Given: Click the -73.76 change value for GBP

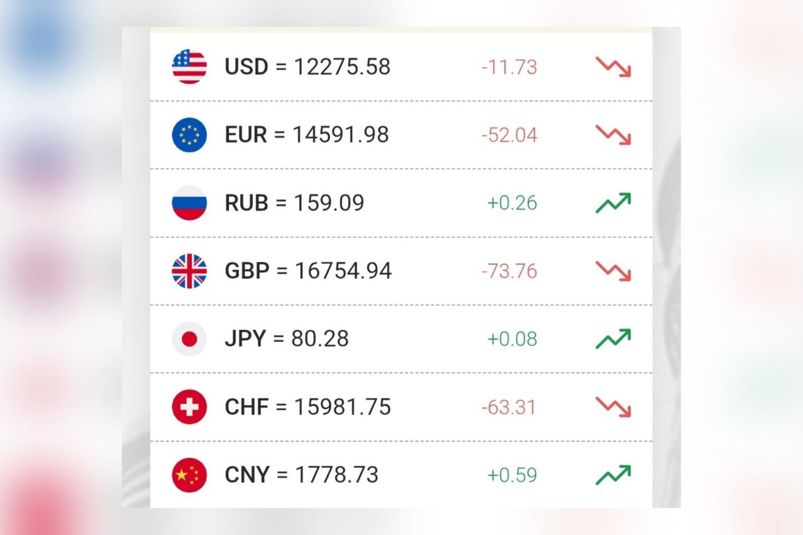Looking at the screenshot, I should point(509,271).
